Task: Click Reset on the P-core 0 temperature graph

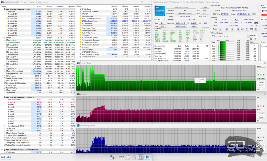Action: [261, 117]
